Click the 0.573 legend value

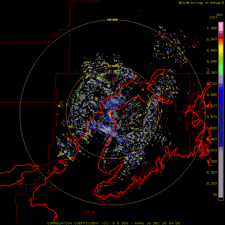(212, 117)
